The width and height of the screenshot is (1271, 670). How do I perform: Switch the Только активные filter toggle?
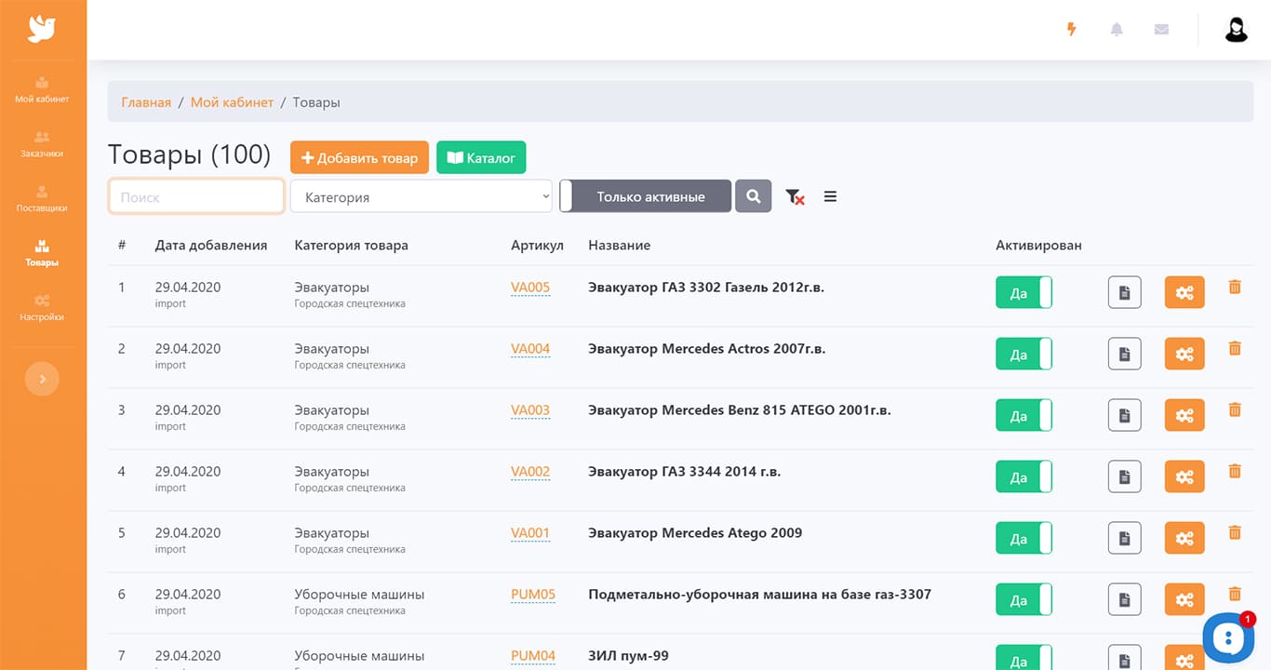645,196
